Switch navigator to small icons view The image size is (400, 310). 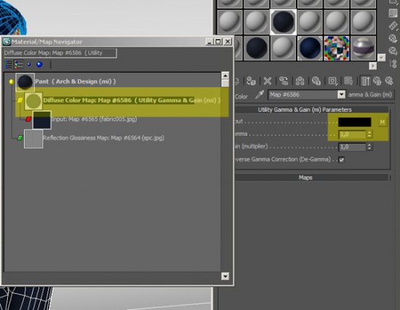[x=29, y=65]
